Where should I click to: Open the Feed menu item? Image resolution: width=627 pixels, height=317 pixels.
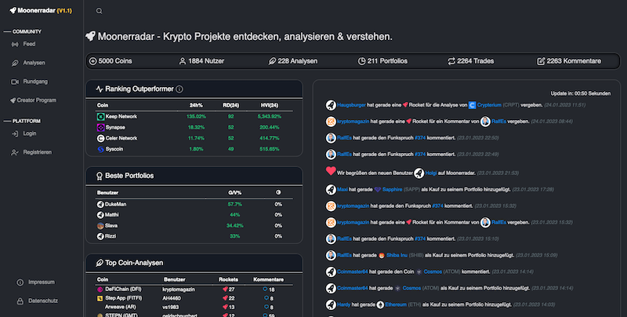pyautogui.click(x=29, y=44)
